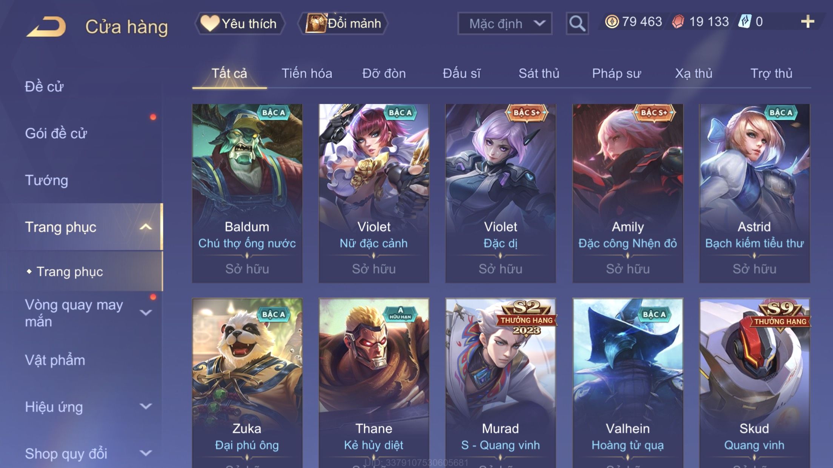Open the search magnifier icon
The width and height of the screenshot is (833, 468).
577,23
